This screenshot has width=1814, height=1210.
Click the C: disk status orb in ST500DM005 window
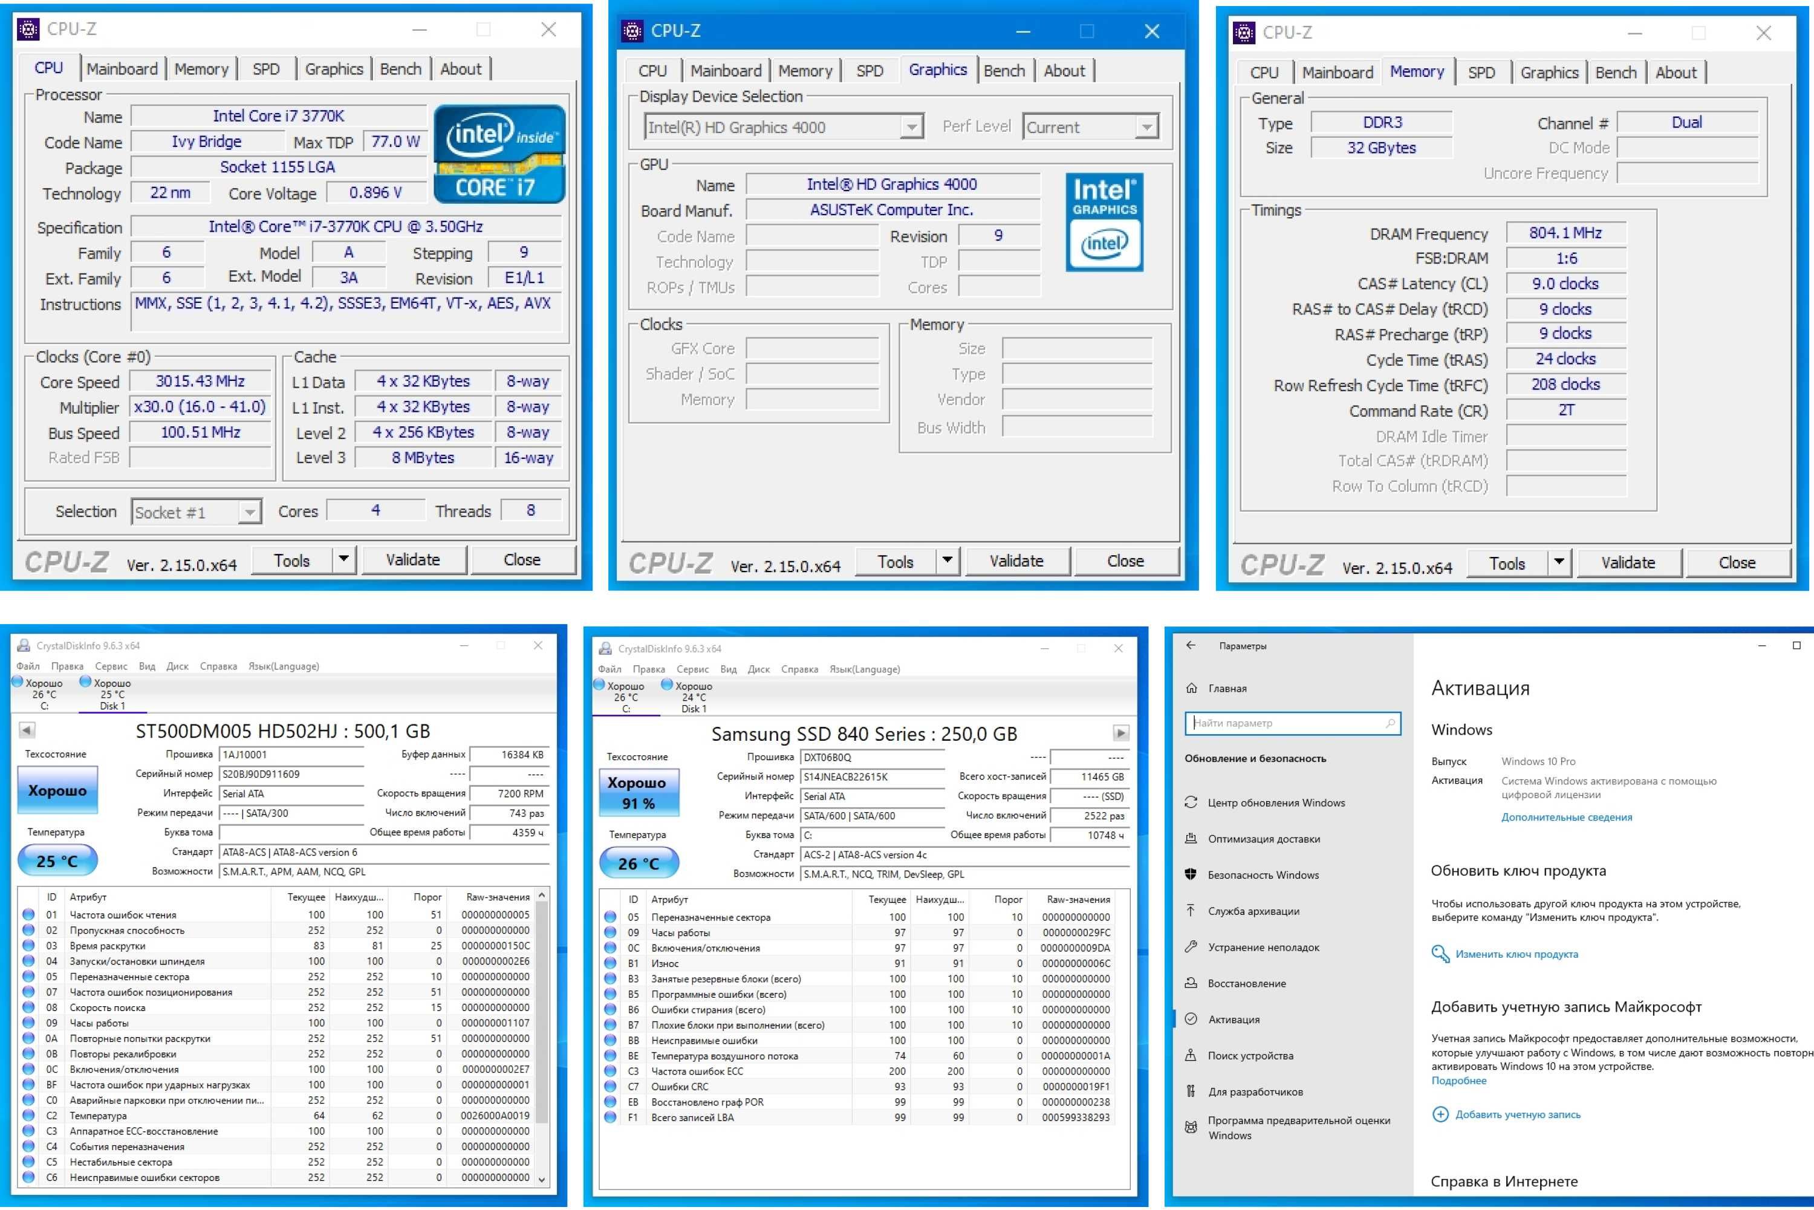point(18,681)
